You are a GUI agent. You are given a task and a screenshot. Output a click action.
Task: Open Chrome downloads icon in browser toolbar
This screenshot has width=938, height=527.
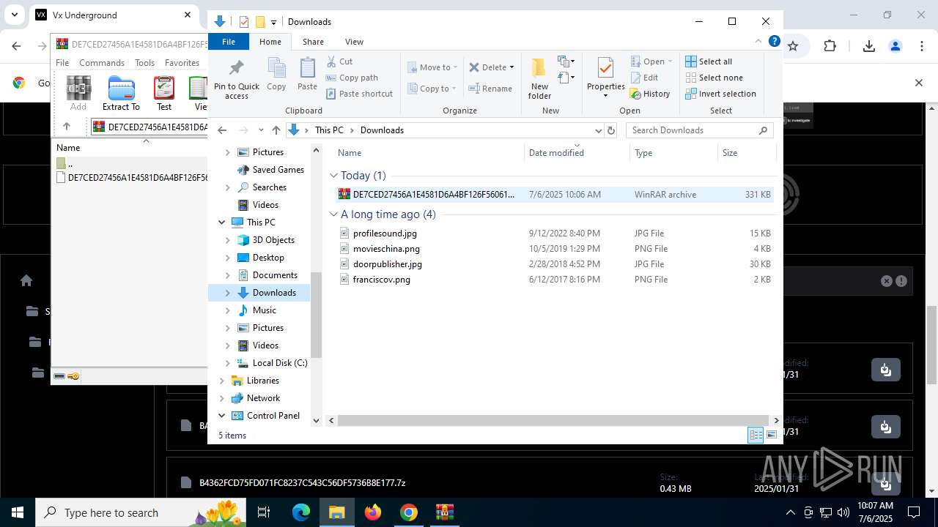coord(869,46)
